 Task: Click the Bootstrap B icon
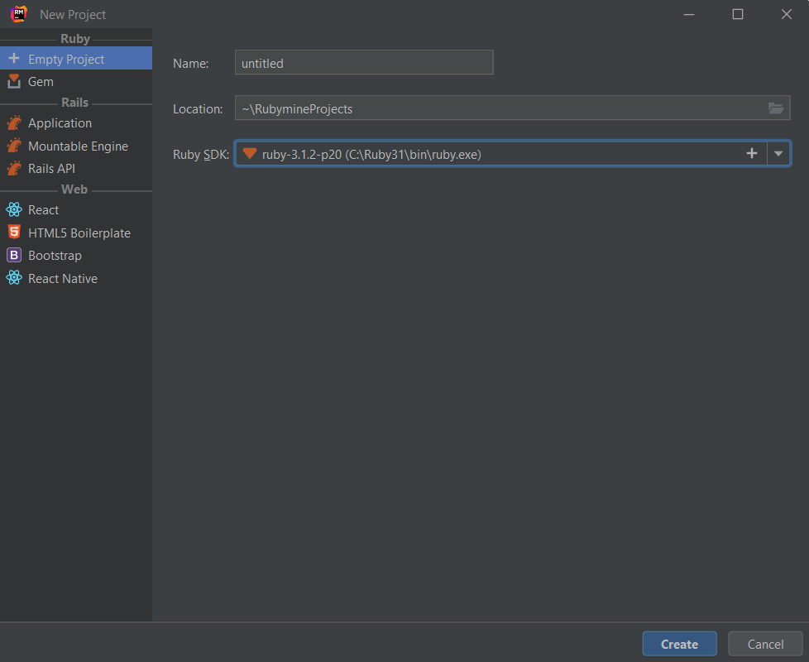[x=14, y=255]
